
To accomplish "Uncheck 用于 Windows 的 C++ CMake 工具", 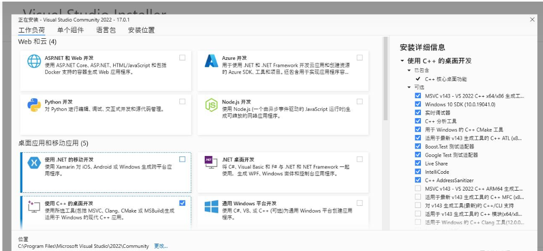I will click(x=418, y=130).
